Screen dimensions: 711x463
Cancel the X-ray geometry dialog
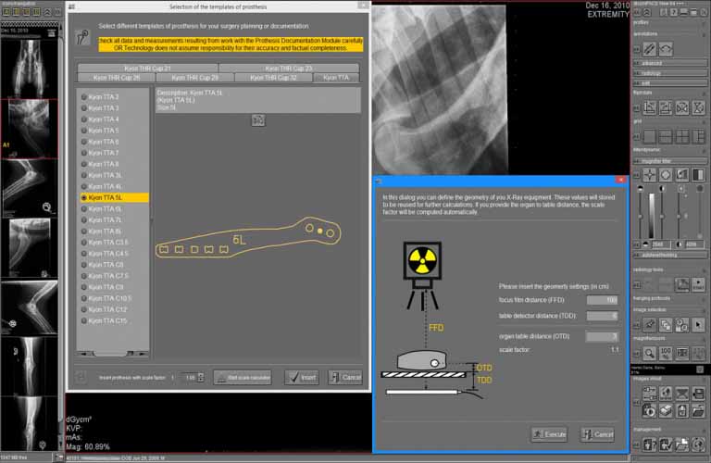[597, 434]
